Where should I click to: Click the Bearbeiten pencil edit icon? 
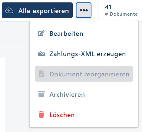[41, 33]
